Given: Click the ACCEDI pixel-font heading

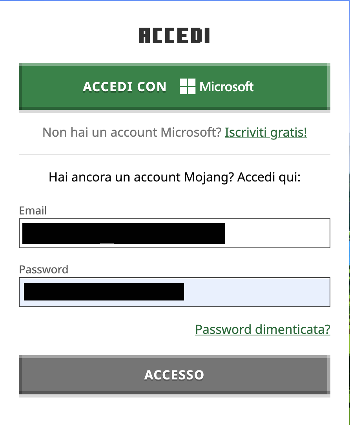Looking at the screenshot, I should (174, 36).
